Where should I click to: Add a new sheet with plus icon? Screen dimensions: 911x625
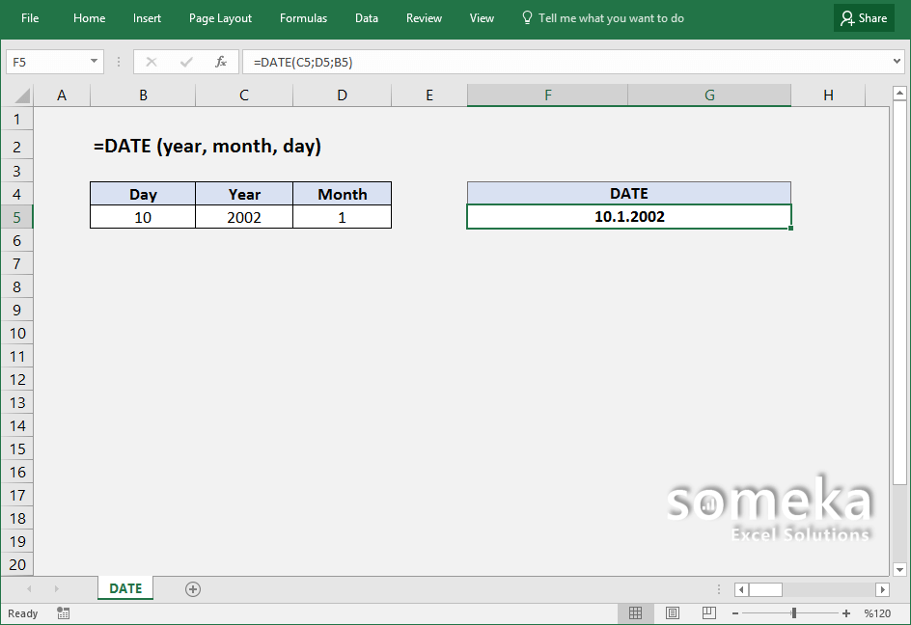click(193, 589)
